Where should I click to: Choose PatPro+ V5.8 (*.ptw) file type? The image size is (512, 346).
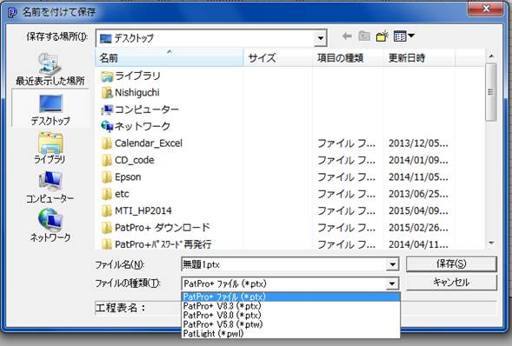(290, 324)
